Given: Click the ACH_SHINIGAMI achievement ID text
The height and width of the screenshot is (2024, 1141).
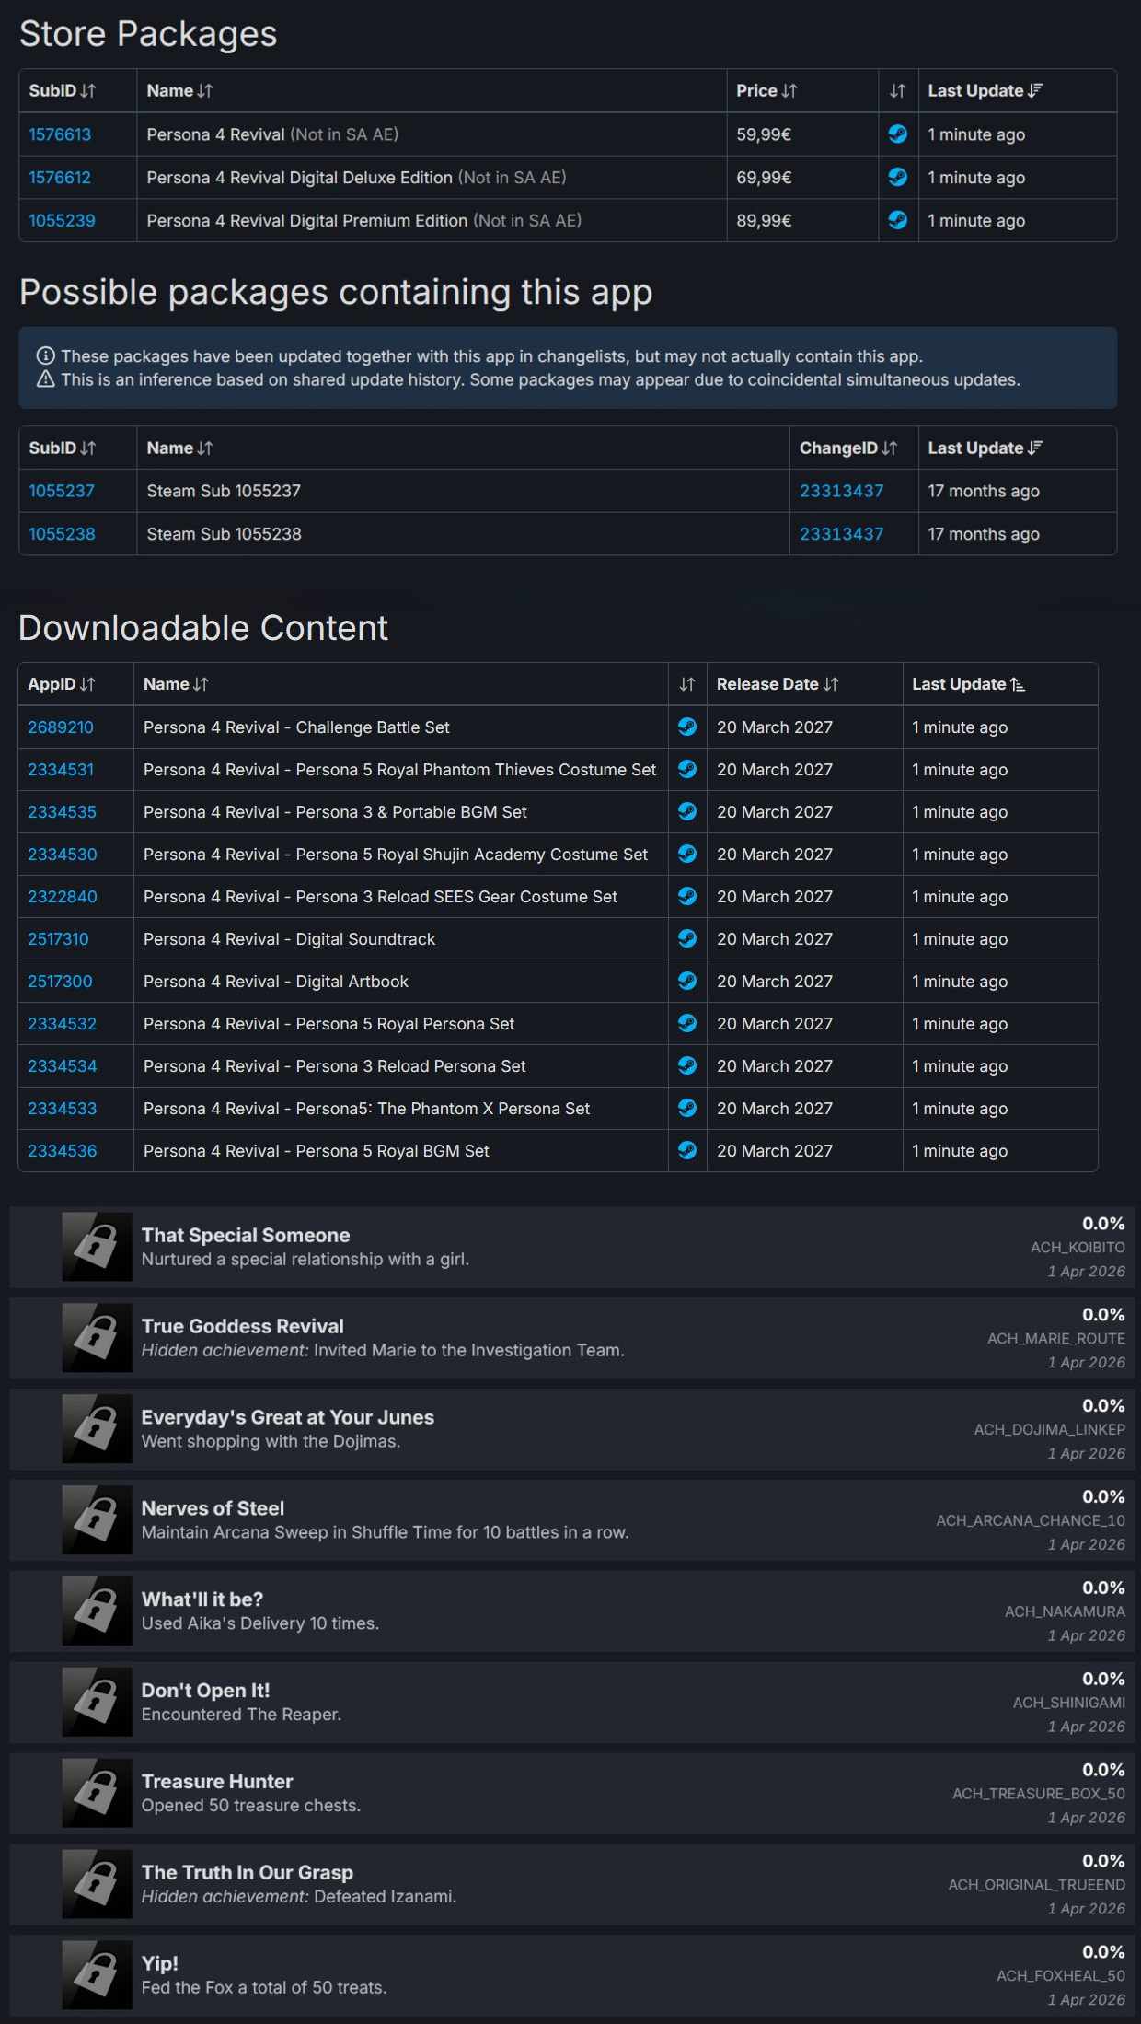Looking at the screenshot, I should point(1068,1703).
